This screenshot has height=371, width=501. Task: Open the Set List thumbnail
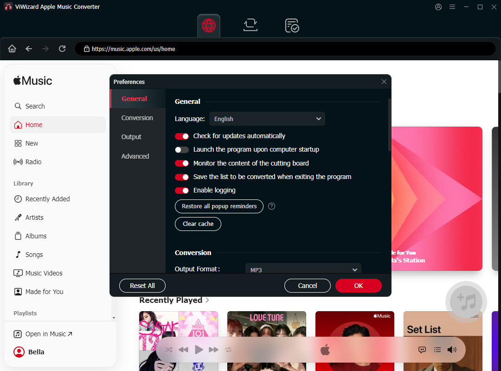tap(443, 341)
